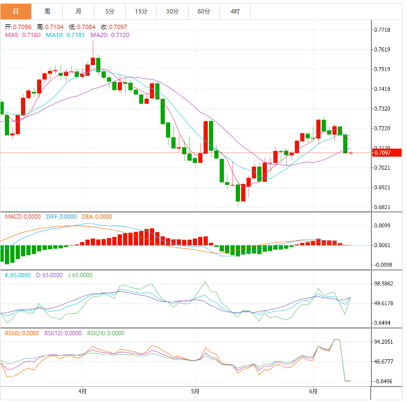Click the 0.7519 price axis label
Image resolution: width=407 pixels, height=404 pixels.
click(382, 69)
